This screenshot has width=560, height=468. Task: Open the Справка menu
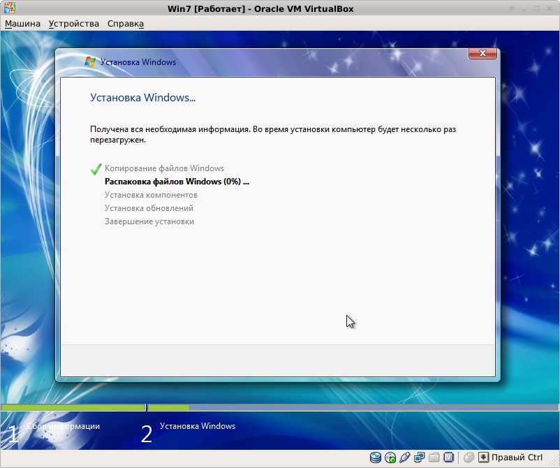[x=126, y=24]
